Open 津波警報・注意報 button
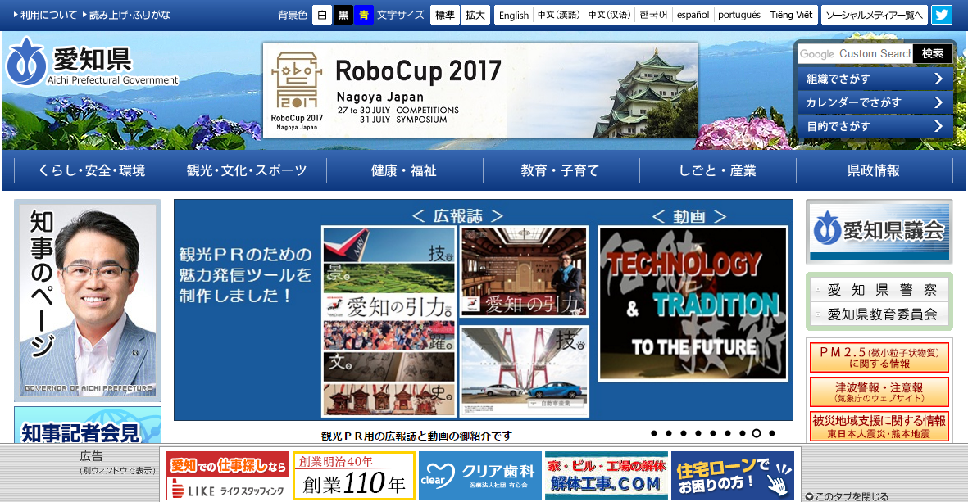The image size is (968, 502). click(879, 391)
